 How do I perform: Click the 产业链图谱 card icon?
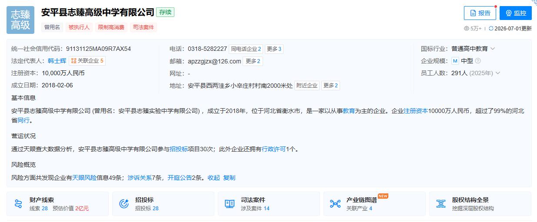point(335,204)
